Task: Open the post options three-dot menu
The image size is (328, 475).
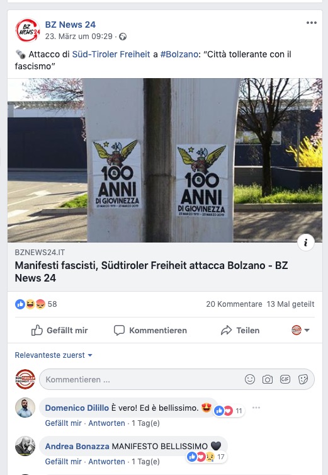Action: (312, 23)
